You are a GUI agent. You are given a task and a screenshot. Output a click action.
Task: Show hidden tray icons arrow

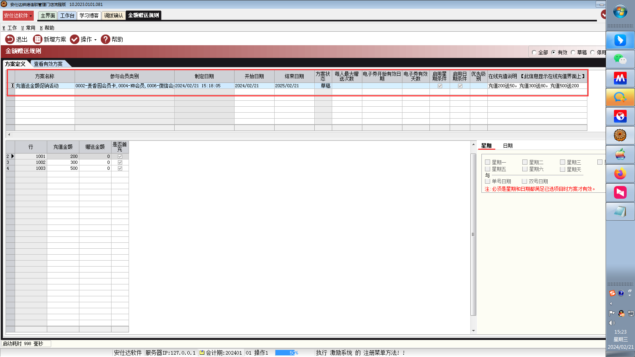coord(611,304)
